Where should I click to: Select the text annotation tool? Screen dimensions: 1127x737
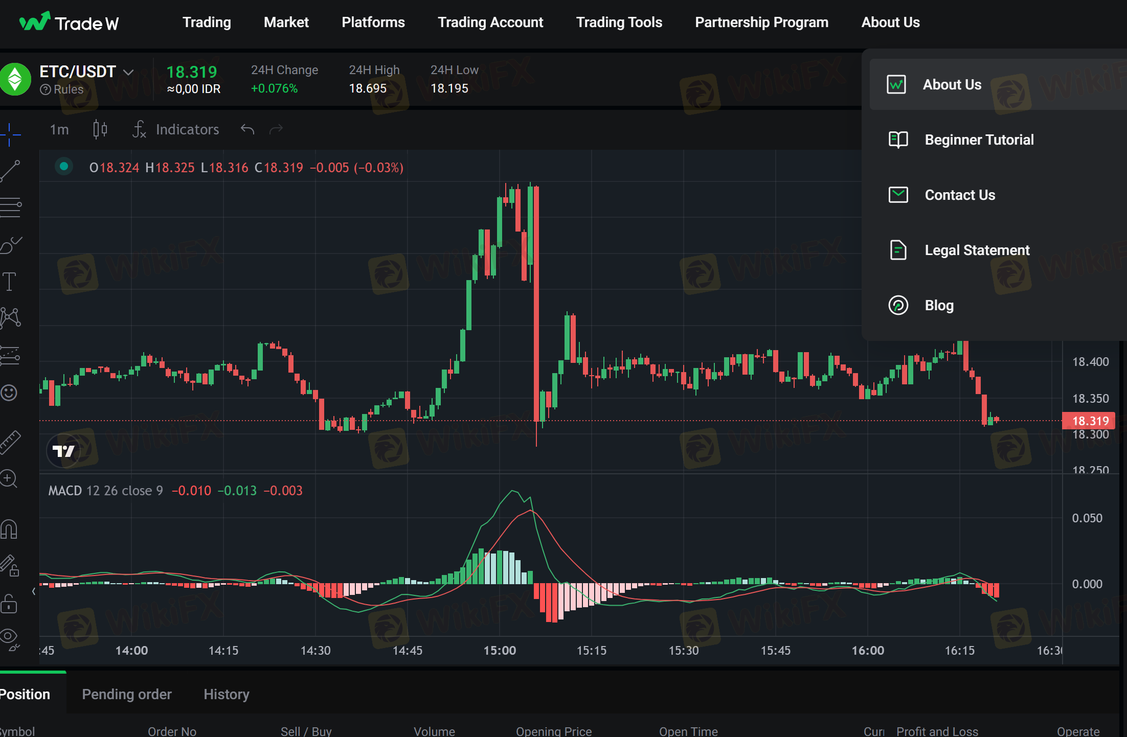pos(10,282)
